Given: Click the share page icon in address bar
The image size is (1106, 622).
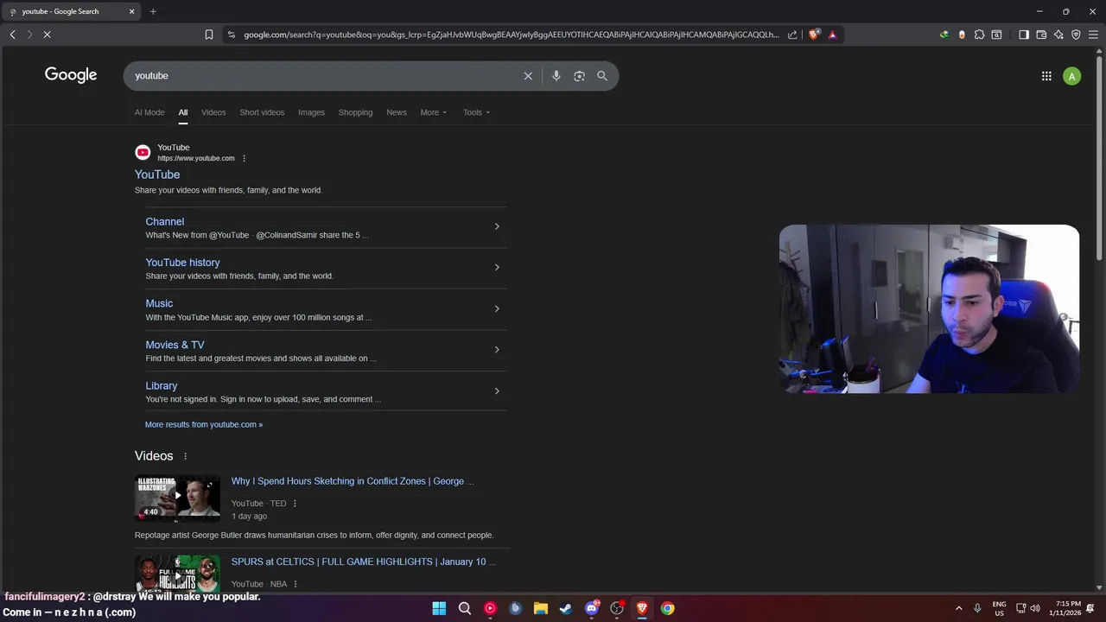Looking at the screenshot, I should [792, 35].
